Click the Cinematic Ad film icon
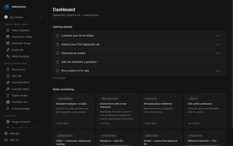 [x=8, y=102]
